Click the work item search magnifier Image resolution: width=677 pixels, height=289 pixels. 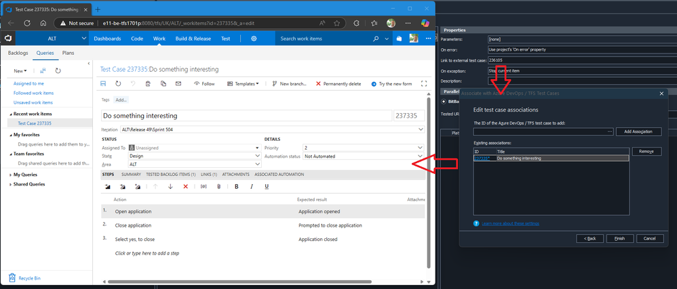(x=376, y=39)
